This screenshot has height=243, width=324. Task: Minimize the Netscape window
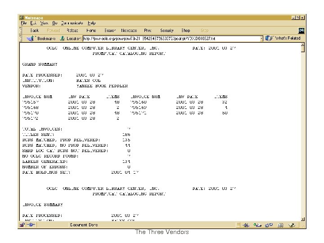click(x=293, y=18)
